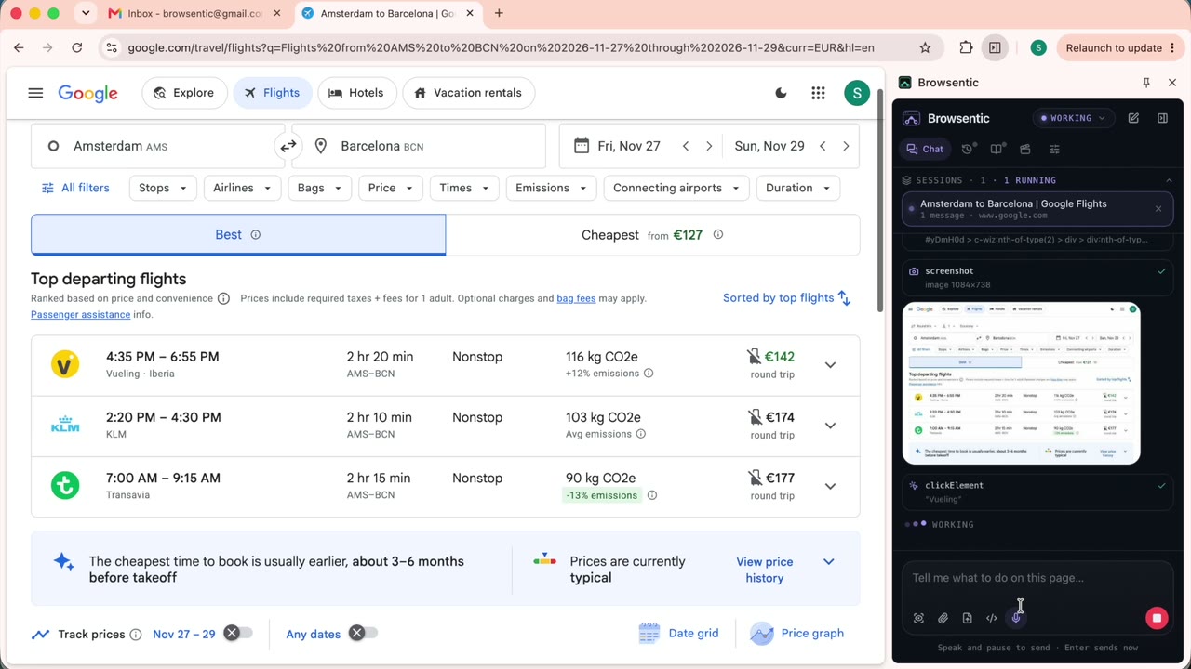Open Chrome extensions puzzle icon

coord(966,47)
